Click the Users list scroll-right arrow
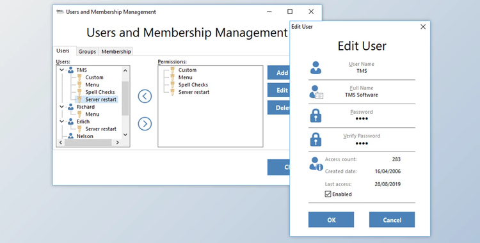Image resolution: width=480 pixels, height=243 pixels. pyautogui.click(x=118, y=143)
